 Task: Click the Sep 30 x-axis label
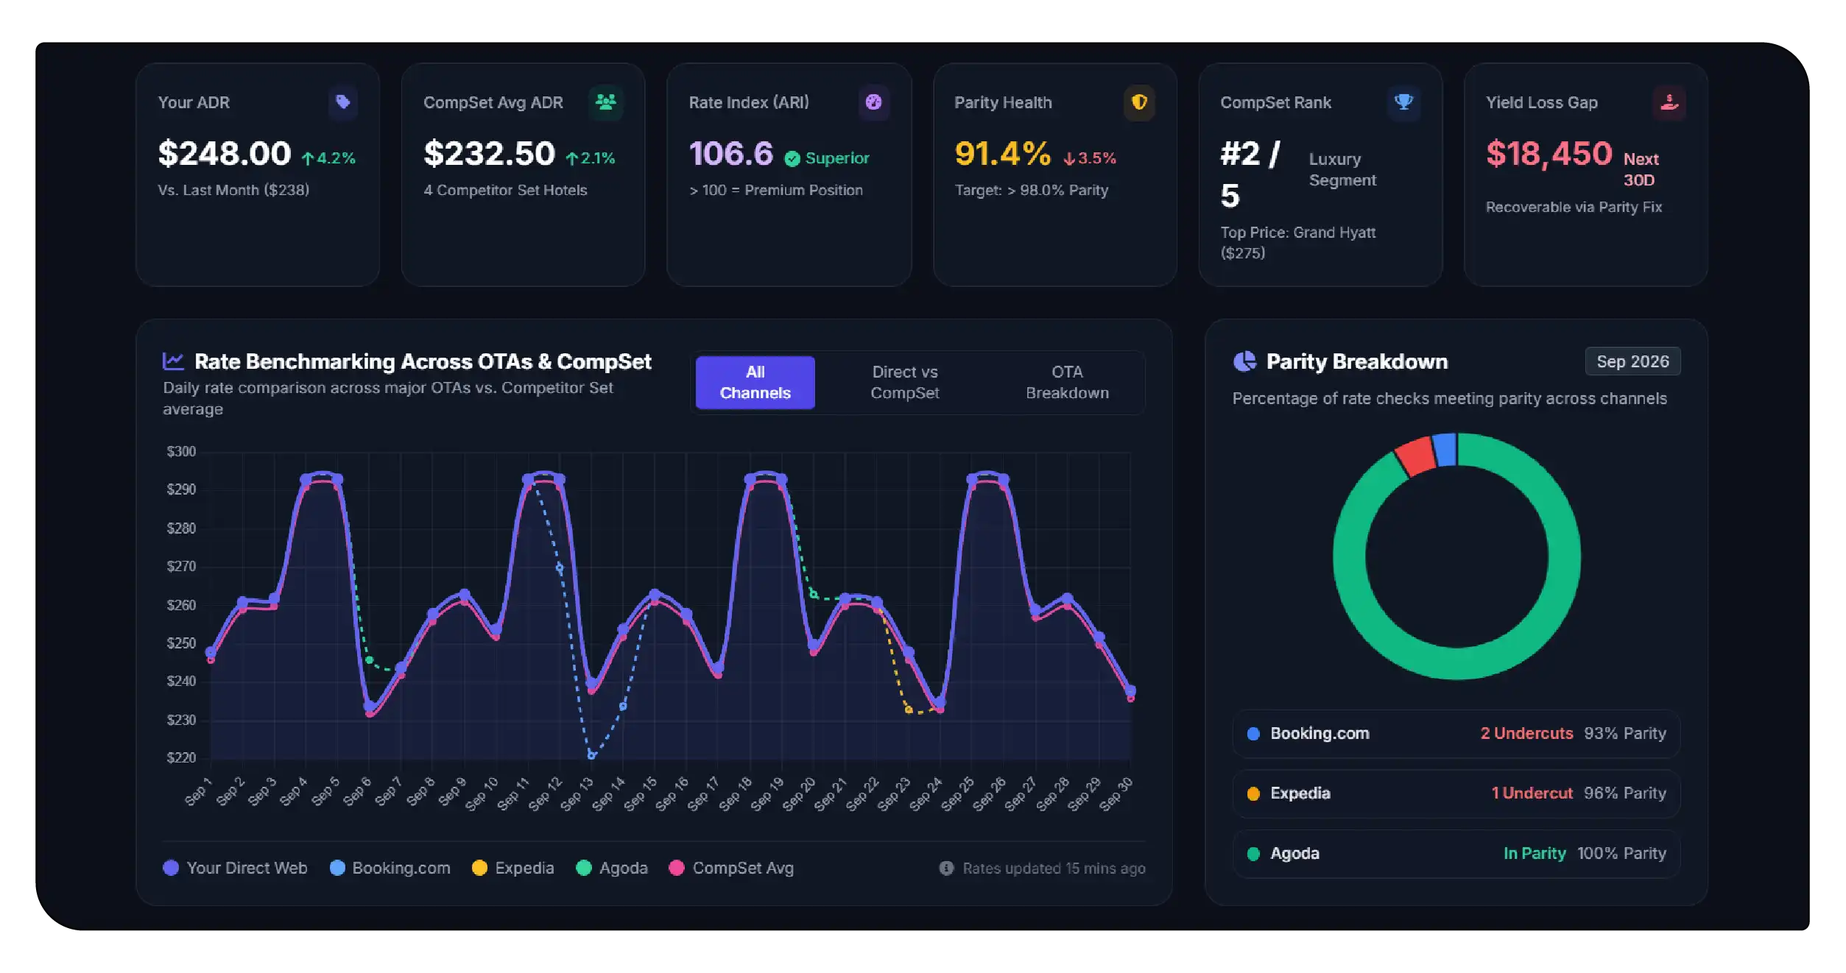point(1116,793)
